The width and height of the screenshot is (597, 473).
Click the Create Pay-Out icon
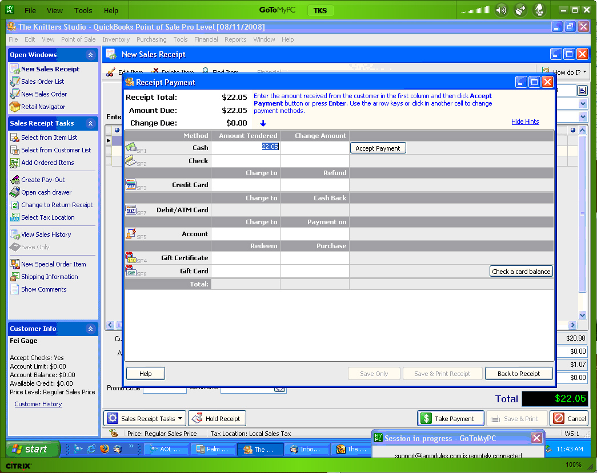15,180
